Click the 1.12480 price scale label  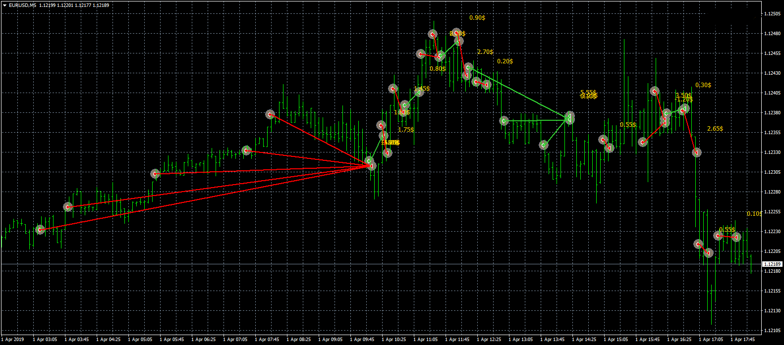773,34
